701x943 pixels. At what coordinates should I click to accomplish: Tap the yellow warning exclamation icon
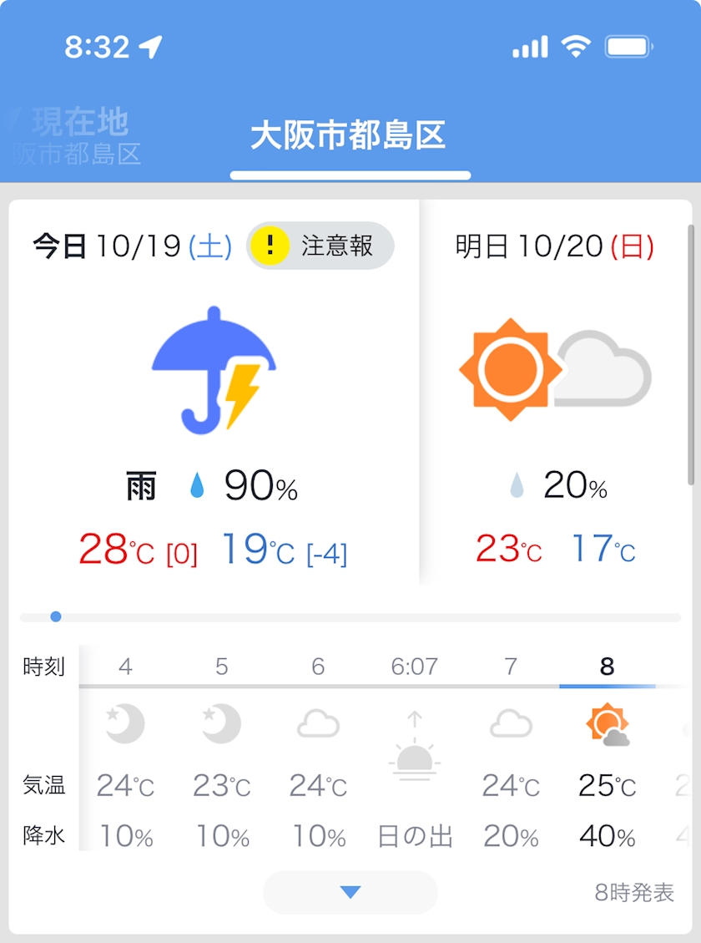[x=270, y=246]
